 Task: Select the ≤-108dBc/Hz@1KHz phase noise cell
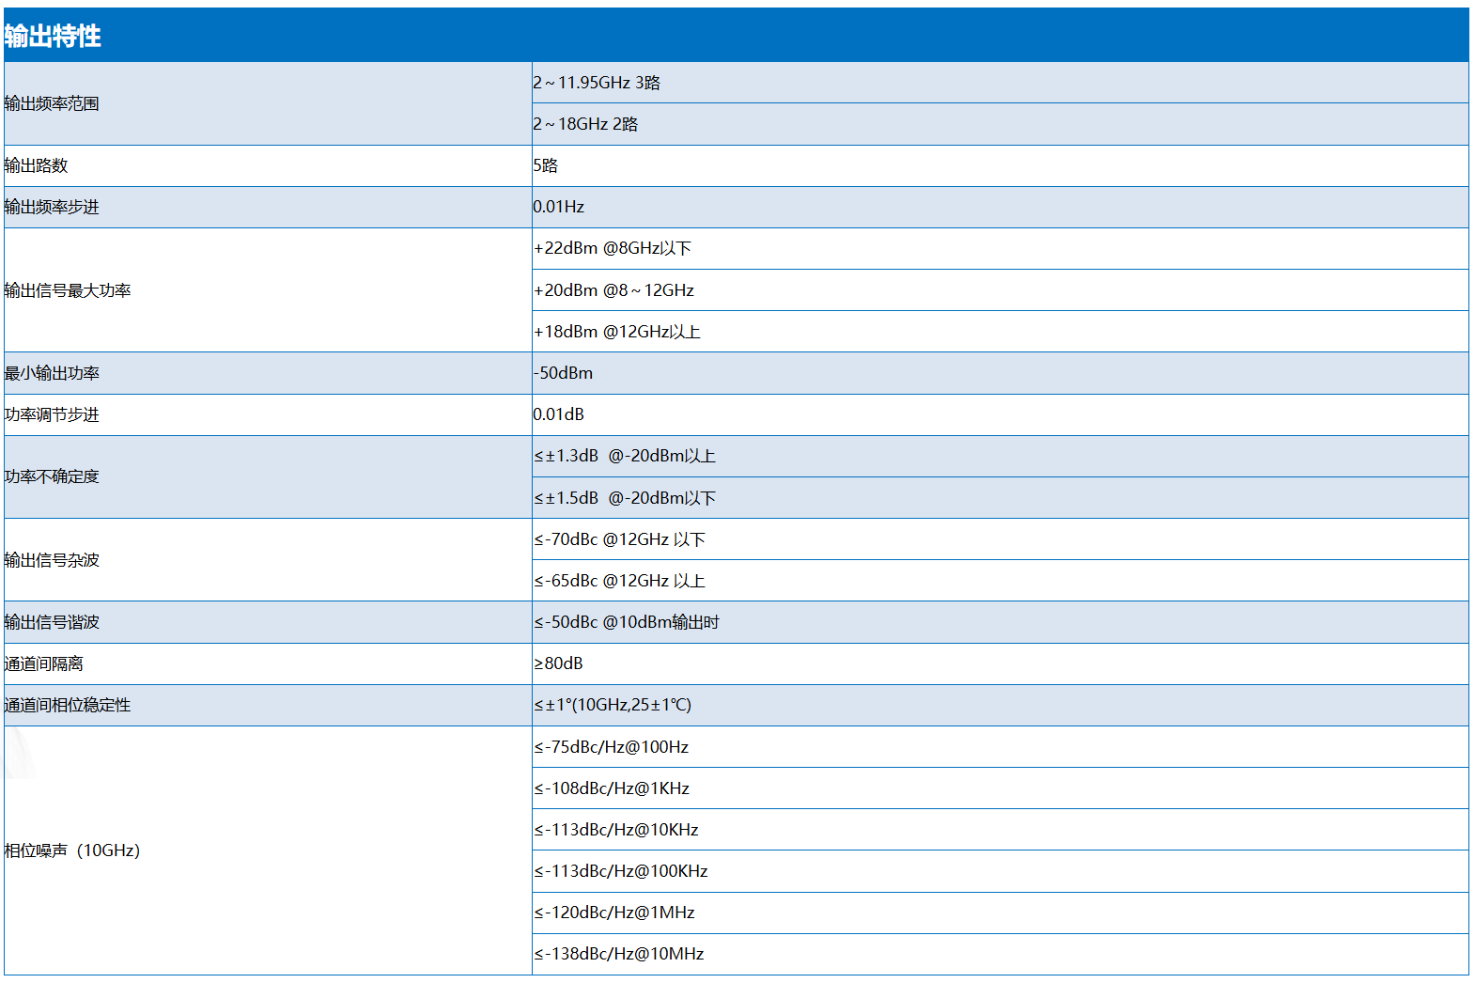coord(612,788)
